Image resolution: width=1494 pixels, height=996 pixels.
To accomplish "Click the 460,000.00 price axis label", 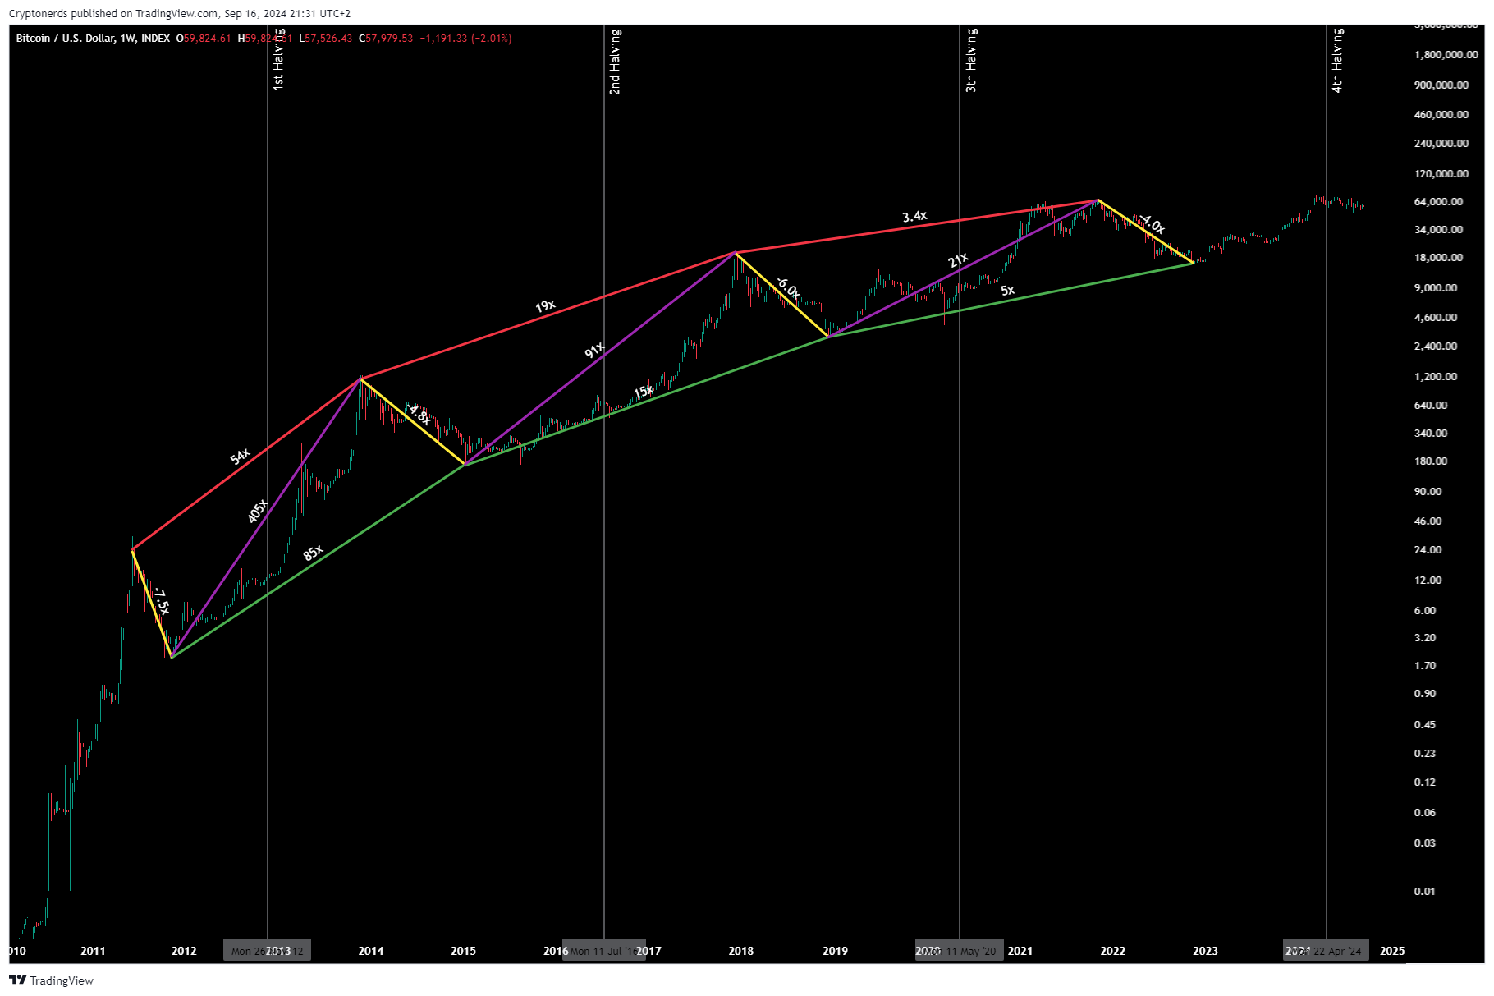I will pyautogui.click(x=1441, y=115).
